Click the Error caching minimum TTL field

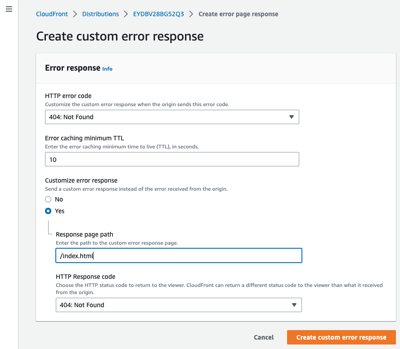click(x=172, y=159)
